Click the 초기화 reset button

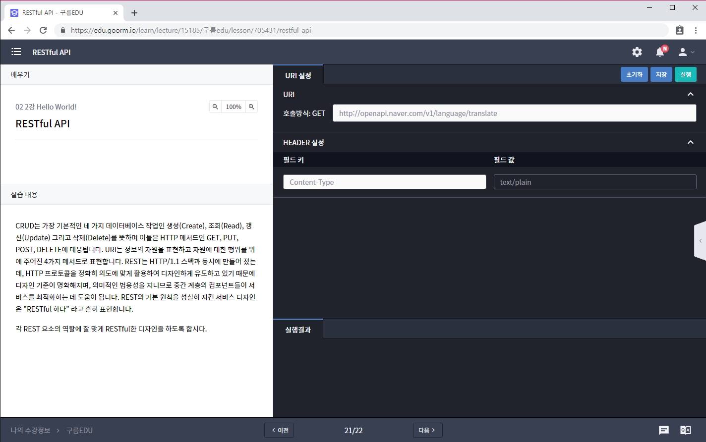pyautogui.click(x=634, y=74)
